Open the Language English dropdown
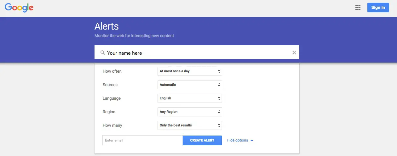Screen dimensions: 397x156 (x=190, y=98)
